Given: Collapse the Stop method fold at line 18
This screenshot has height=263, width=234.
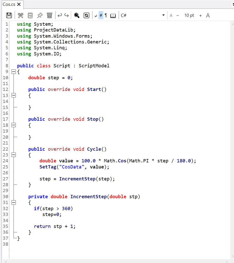Looking at the screenshot, I should (14, 125).
